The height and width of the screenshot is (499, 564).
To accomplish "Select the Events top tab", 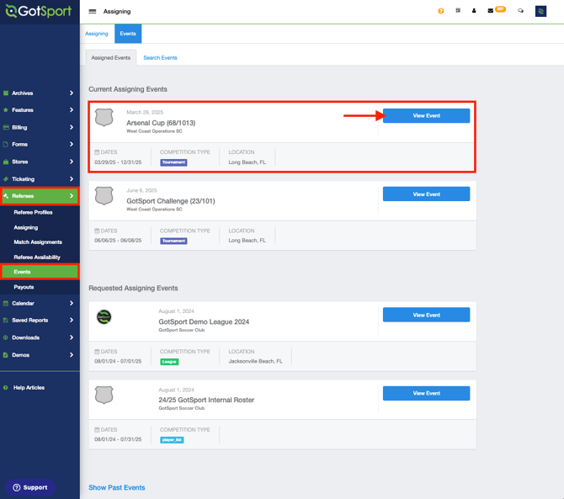I will pos(128,34).
